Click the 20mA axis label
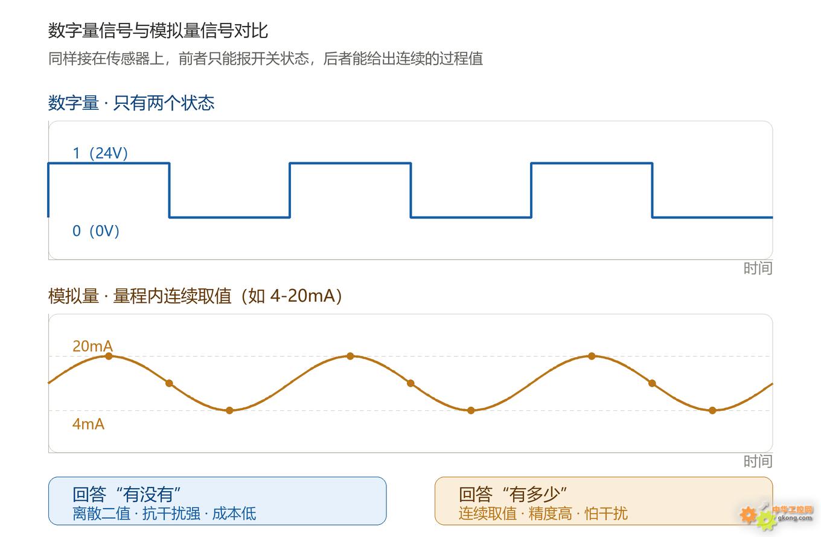The image size is (821, 537). [92, 346]
